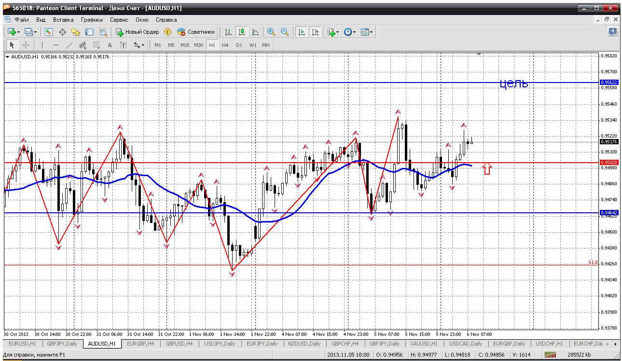Select the Crosshair cursor tool
The width and height of the screenshot is (622, 361).
[26, 45]
